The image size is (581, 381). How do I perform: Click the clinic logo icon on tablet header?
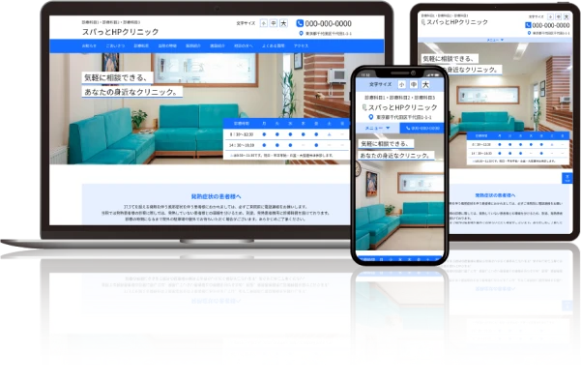pyautogui.click(x=423, y=22)
